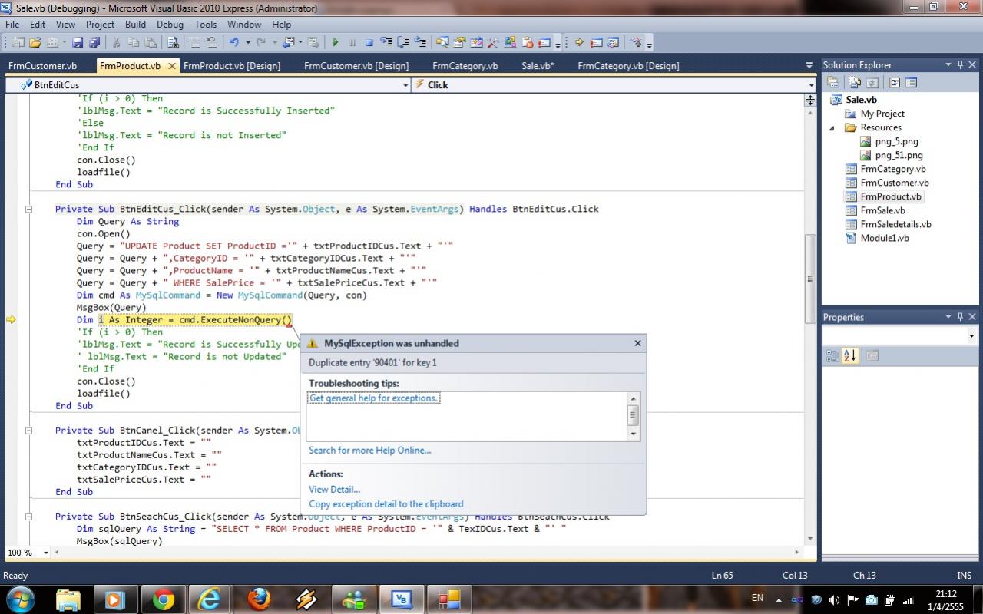Screen dimensions: 983x614
Task: Click the Windows Start button
Action: [x=21, y=599]
